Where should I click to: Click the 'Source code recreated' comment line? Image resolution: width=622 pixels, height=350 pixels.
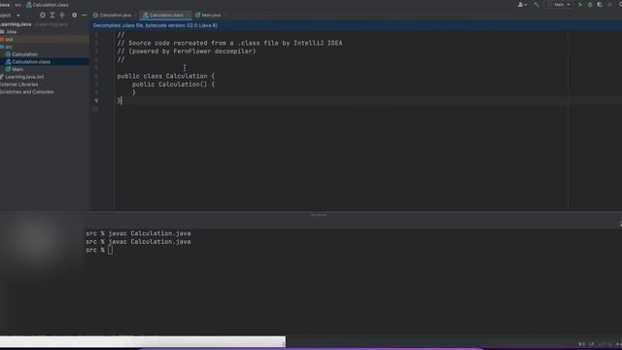tap(229, 43)
